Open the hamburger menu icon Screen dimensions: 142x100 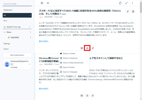(42, 3)
